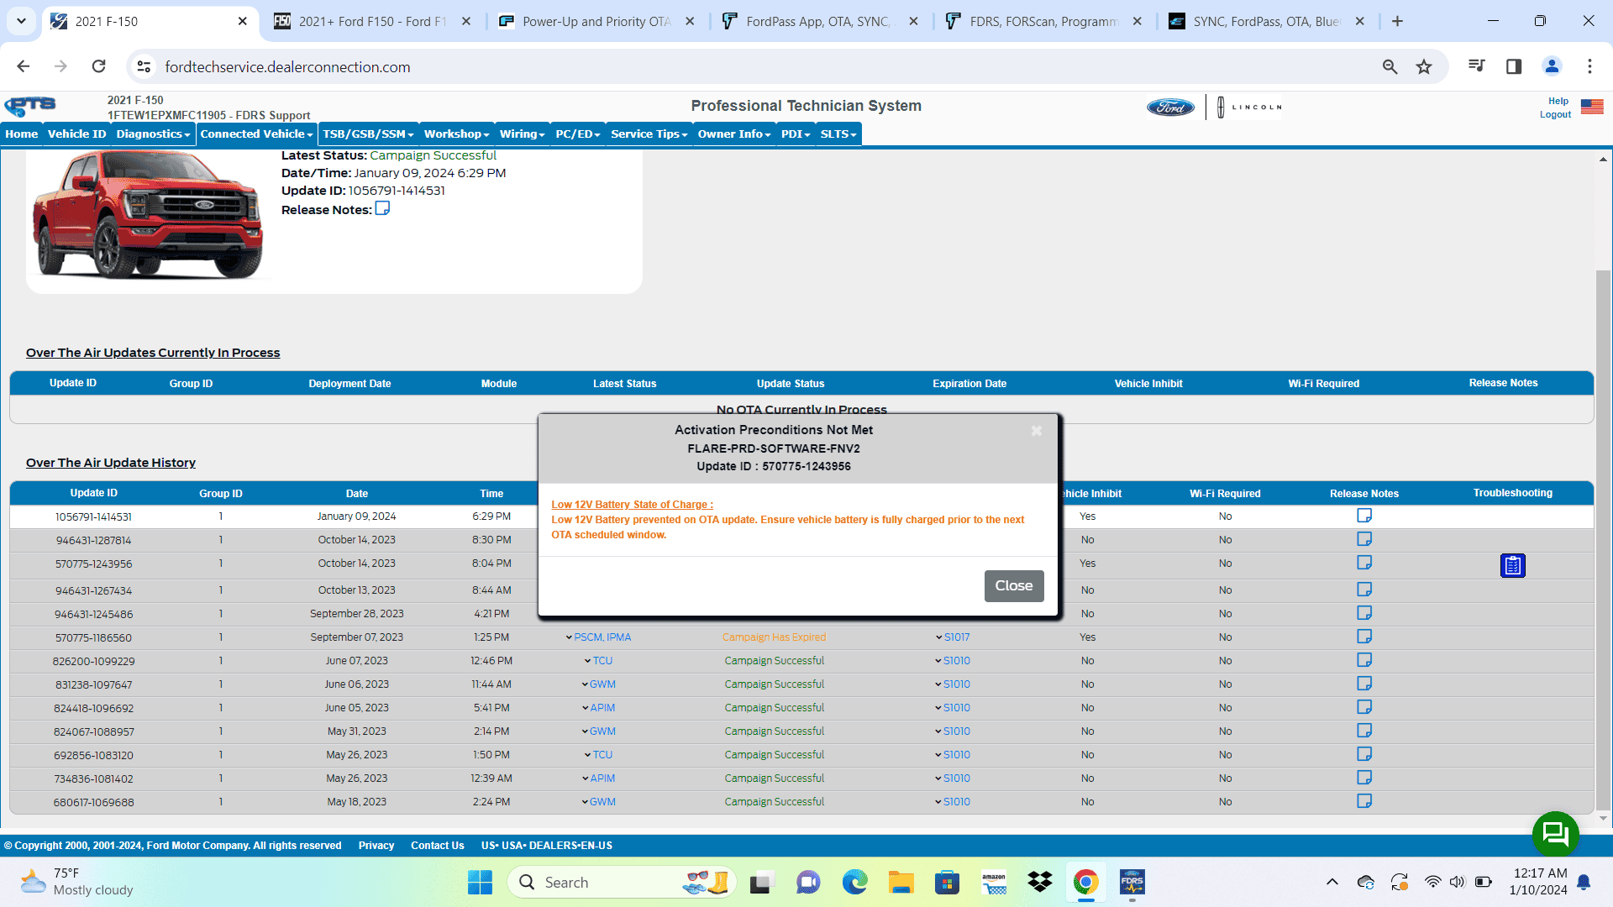Click Close button in the dialog
The height and width of the screenshot is (907, 1613).
pos(1014,586)
